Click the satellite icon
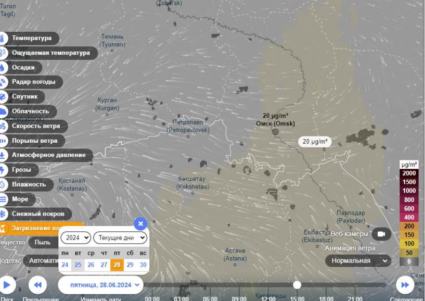425x301 pixels. (2, 97)
